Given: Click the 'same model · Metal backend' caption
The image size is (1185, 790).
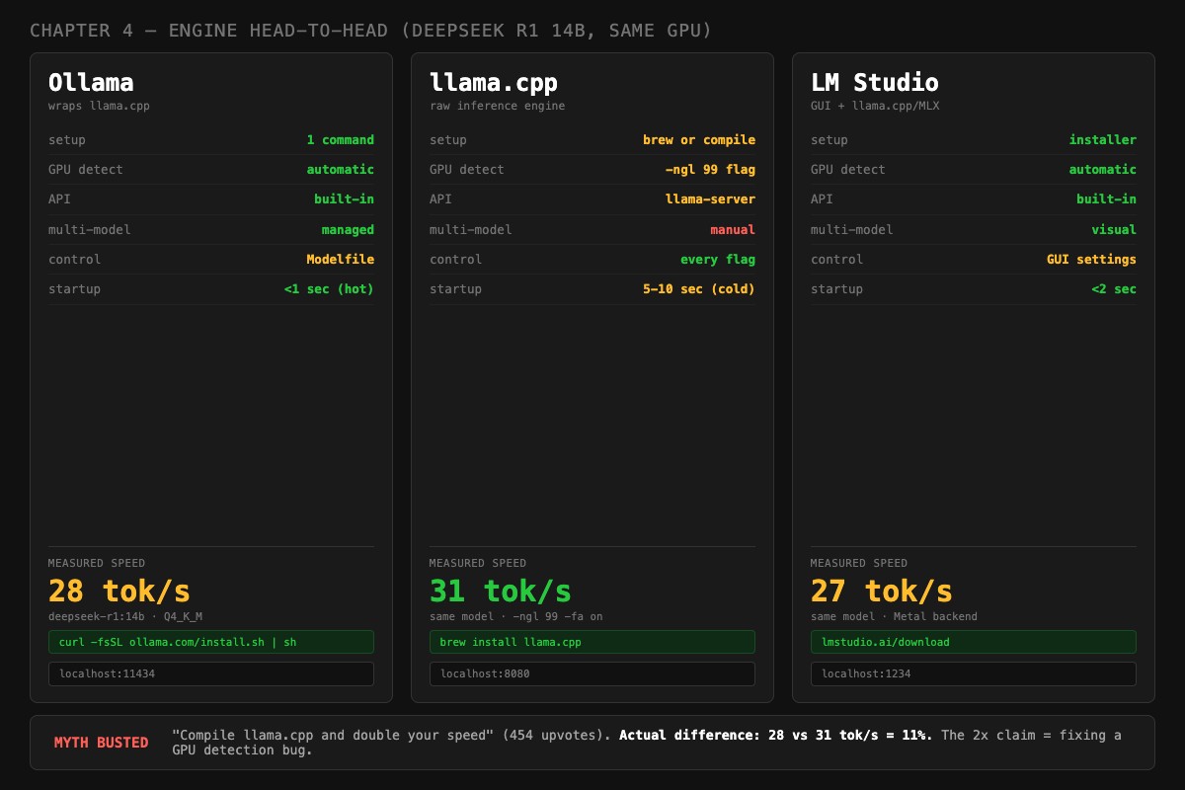Looking at the screenshot, I should point(894,617).
